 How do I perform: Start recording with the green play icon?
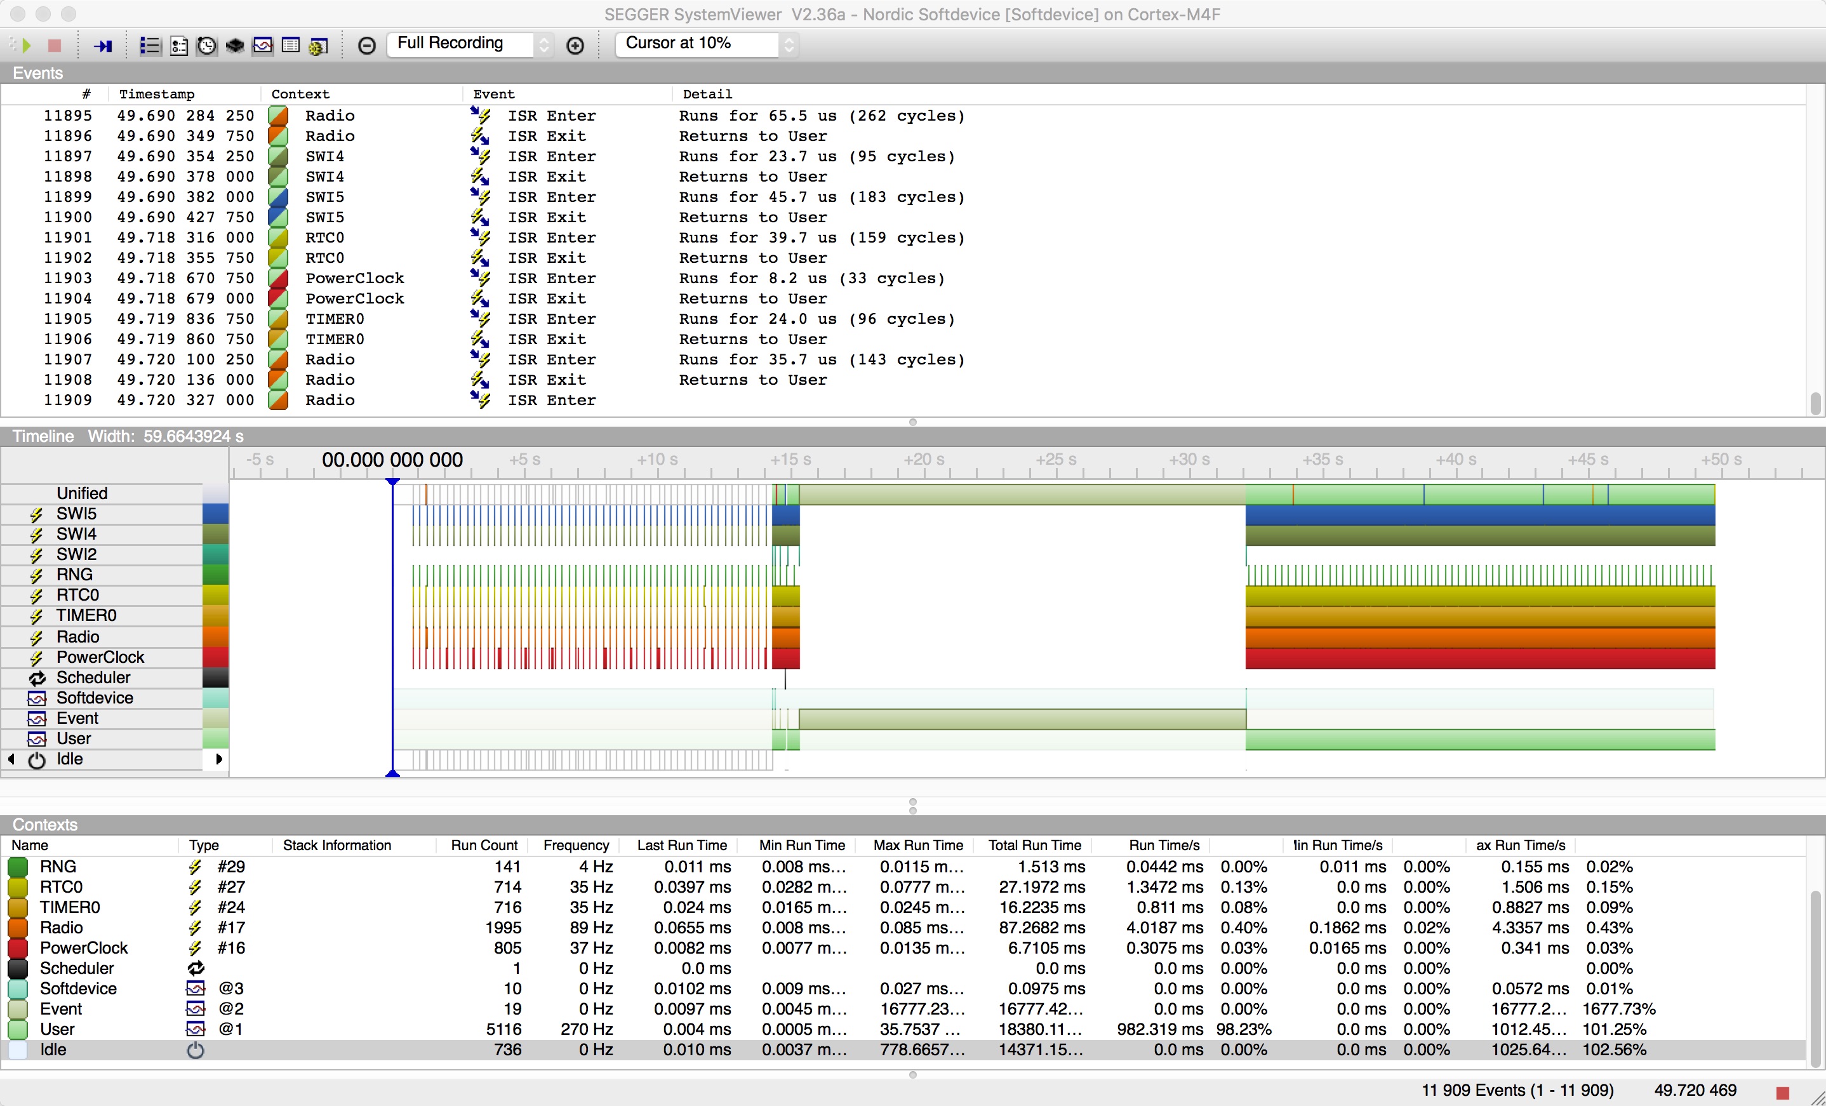[x=27, y=45]
